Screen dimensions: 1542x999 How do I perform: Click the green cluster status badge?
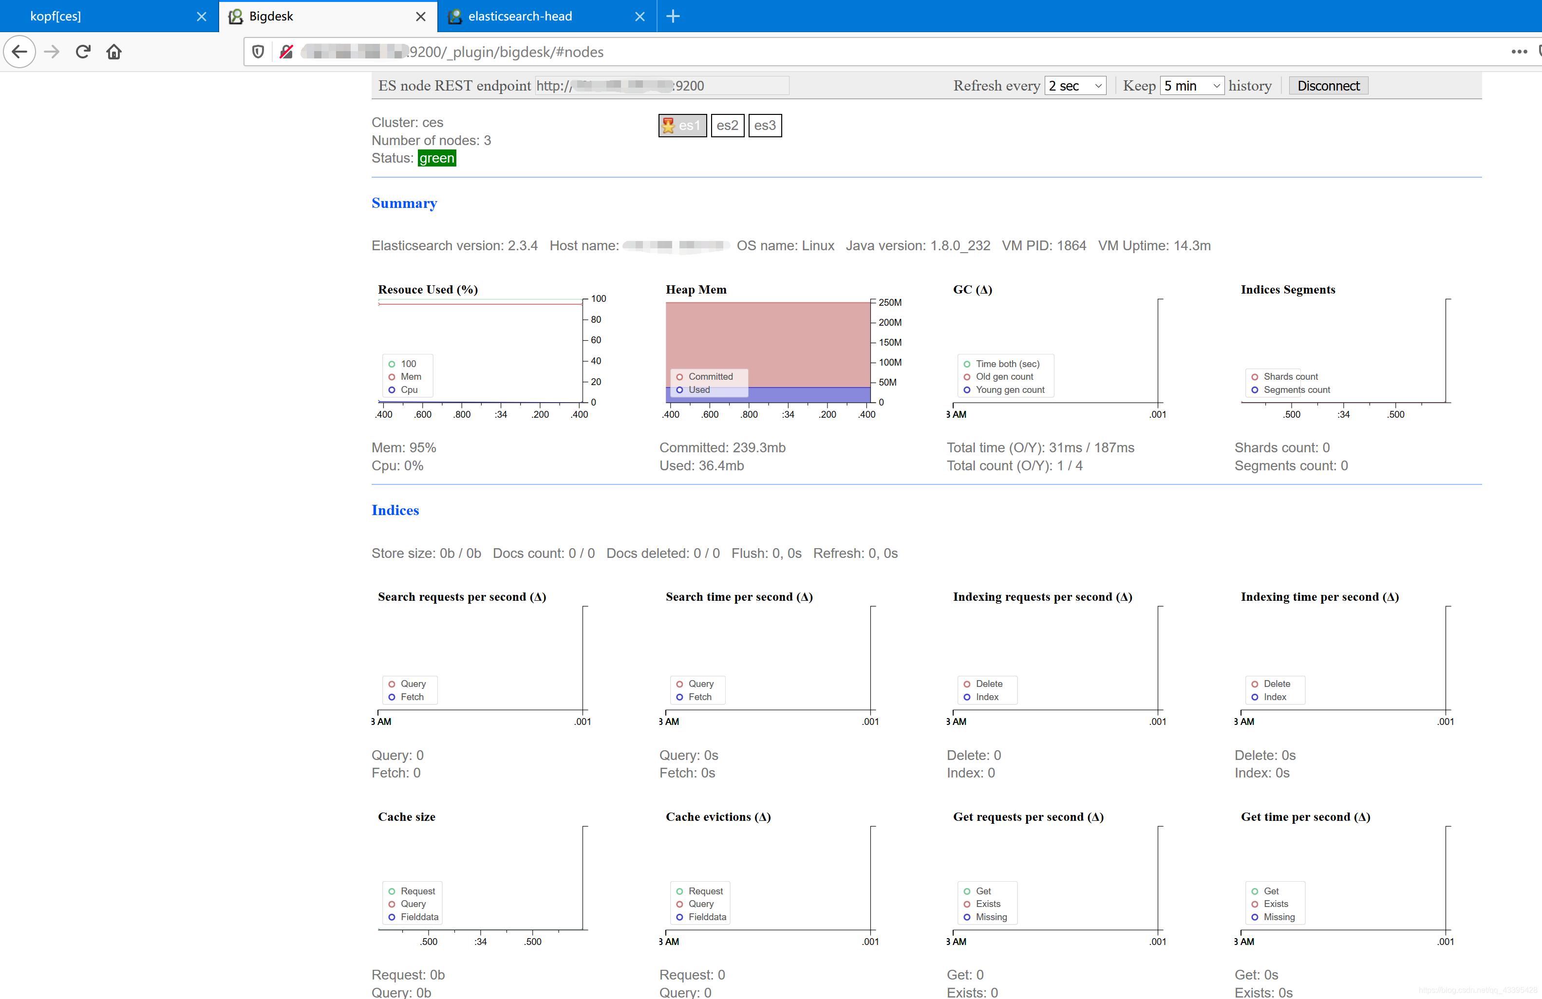437,158
